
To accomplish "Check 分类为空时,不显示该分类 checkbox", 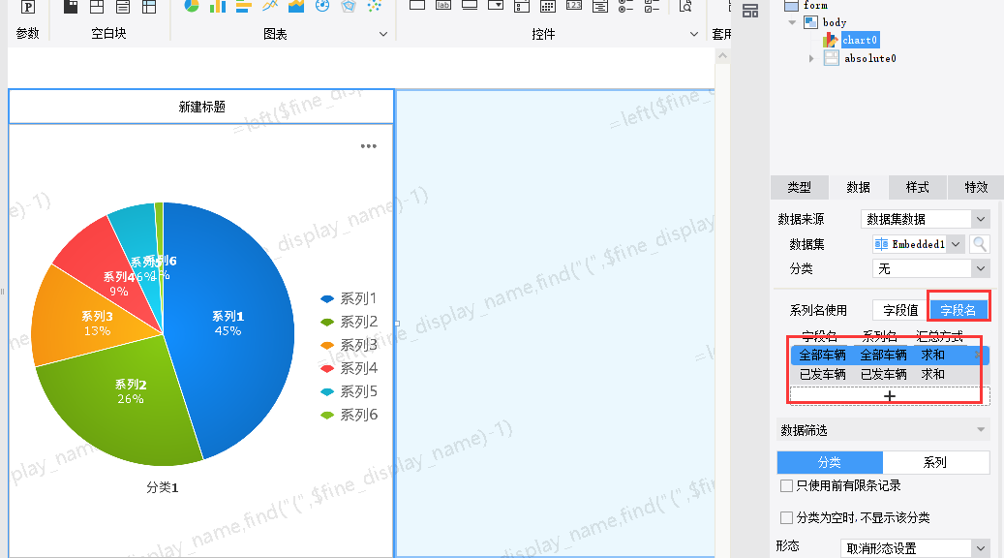I will click(787, 517).
